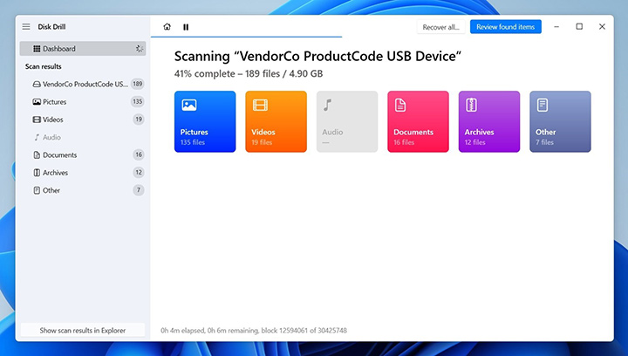Click the spinner icon next to Dashboard
This screenshot has width=628, height=356.
click(139, 49)
